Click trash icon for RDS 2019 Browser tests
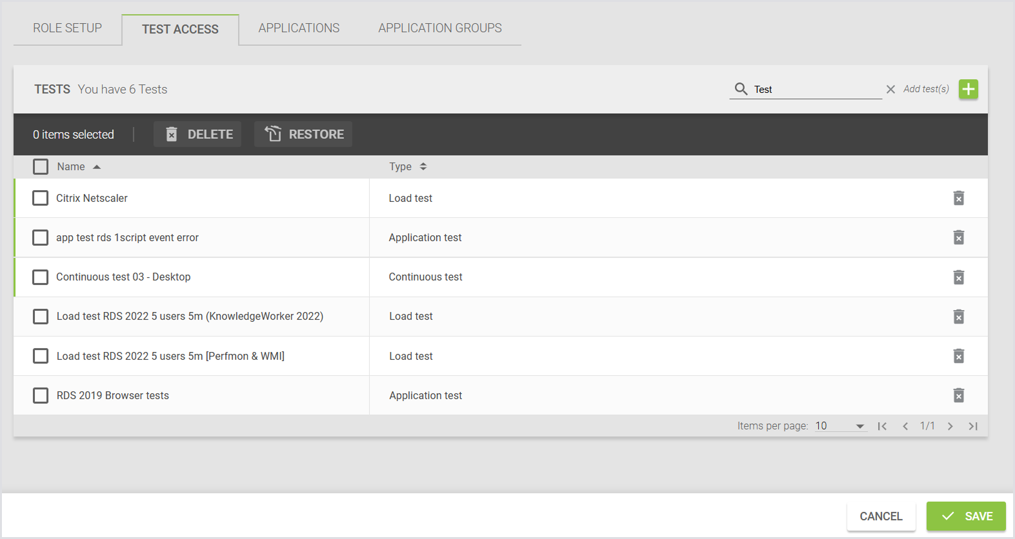Viewport: 1015px width, 539px height. coord(958,395)
